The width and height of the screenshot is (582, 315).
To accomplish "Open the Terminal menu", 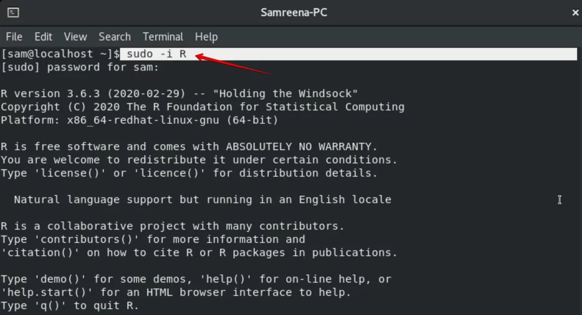I will 163,37.
